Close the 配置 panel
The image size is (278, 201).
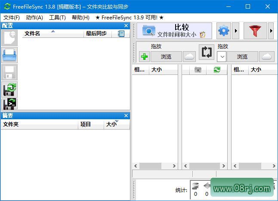pos(126,26)
